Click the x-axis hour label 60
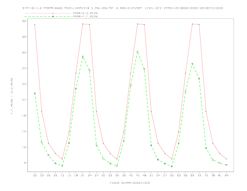Image resolution: width=247 pixels, height=191 pixels. [x=172, y=175]
